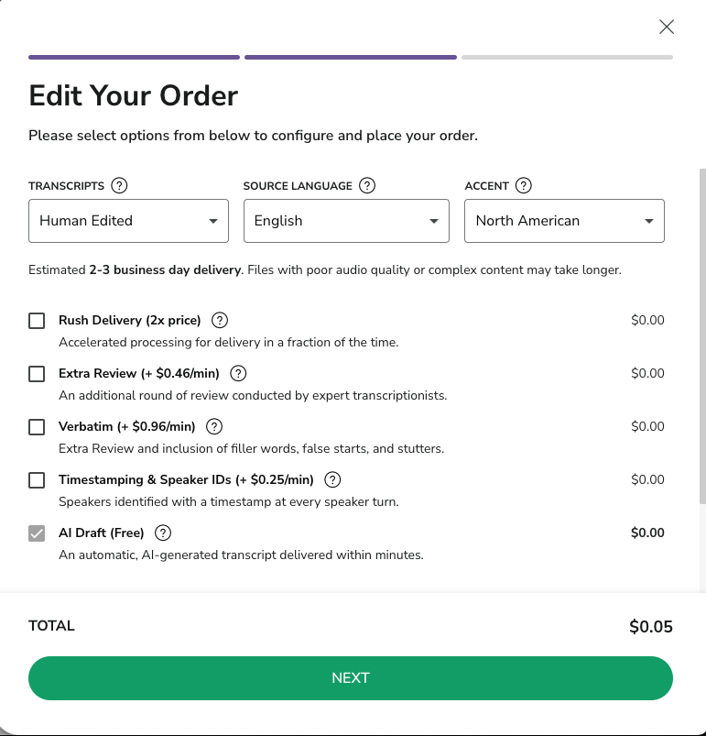Open the Accent North American dropdown
The height and width of the screenshot is (736, 706).
tap(564, 221)
